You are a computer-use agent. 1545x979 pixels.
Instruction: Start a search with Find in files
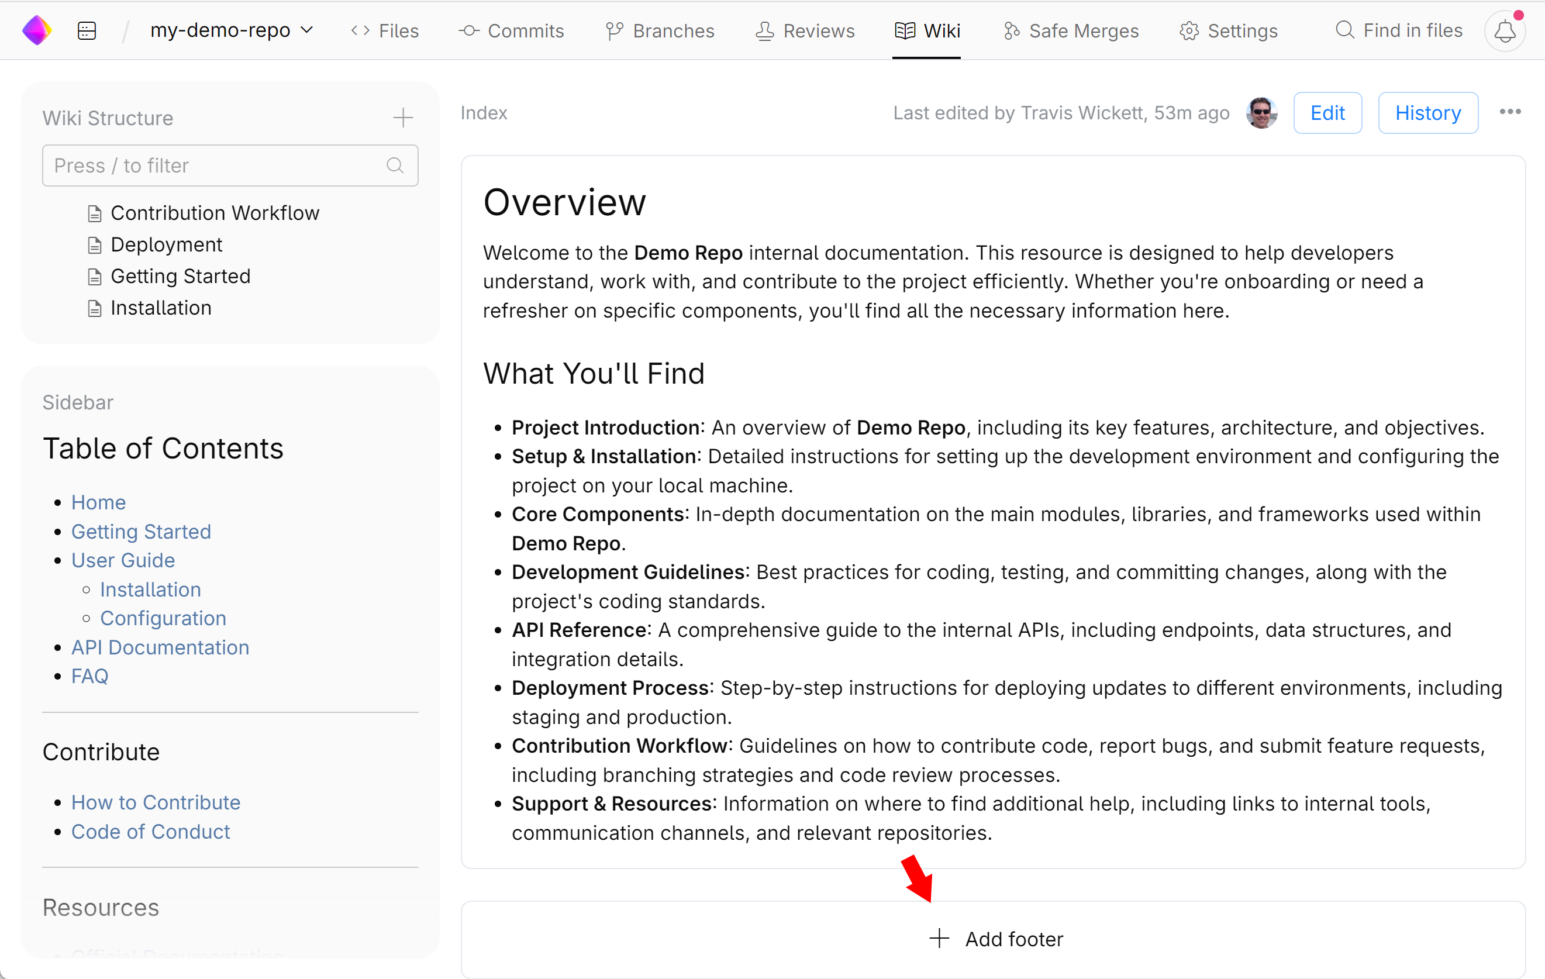(1398, 29)
